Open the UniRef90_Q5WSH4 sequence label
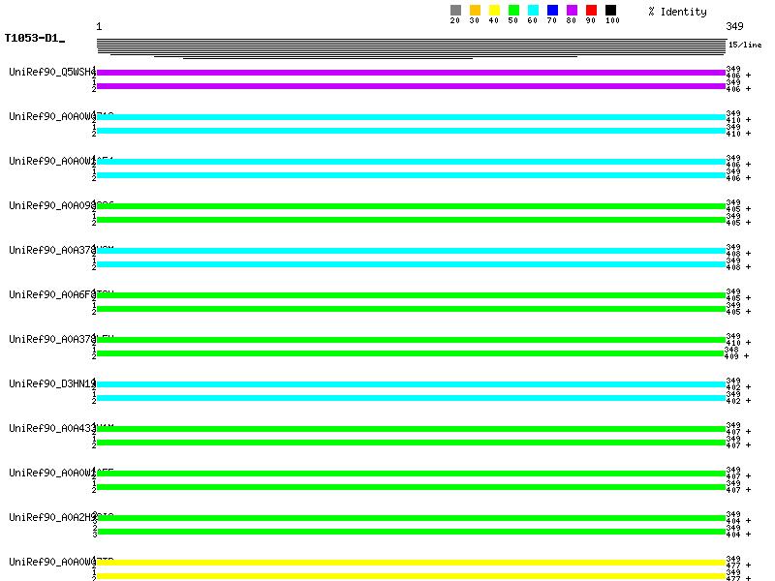775x581 pixels. click(52, 72)
